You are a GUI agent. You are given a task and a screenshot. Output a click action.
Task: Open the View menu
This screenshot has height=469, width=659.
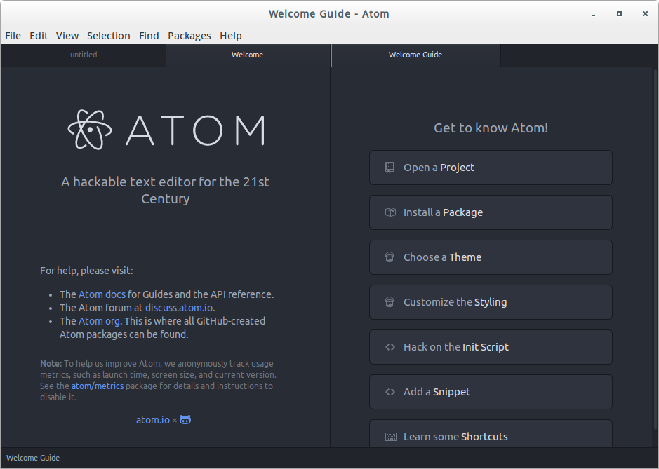67,36
